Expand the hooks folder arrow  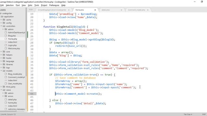pos(1,58)
